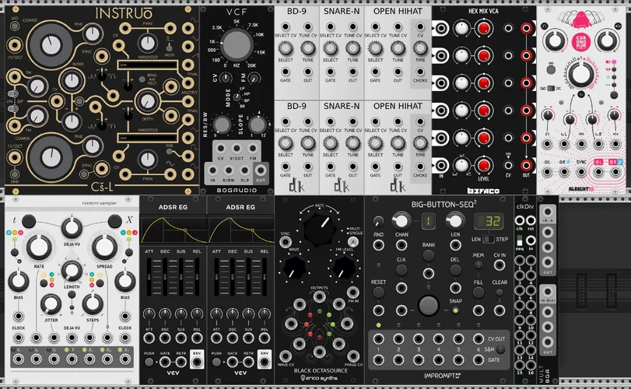The height and width of the screenshot is (389, 631).
Task: Click the GATE jack on bottom BD-9
Action: (x=286, y=167)
